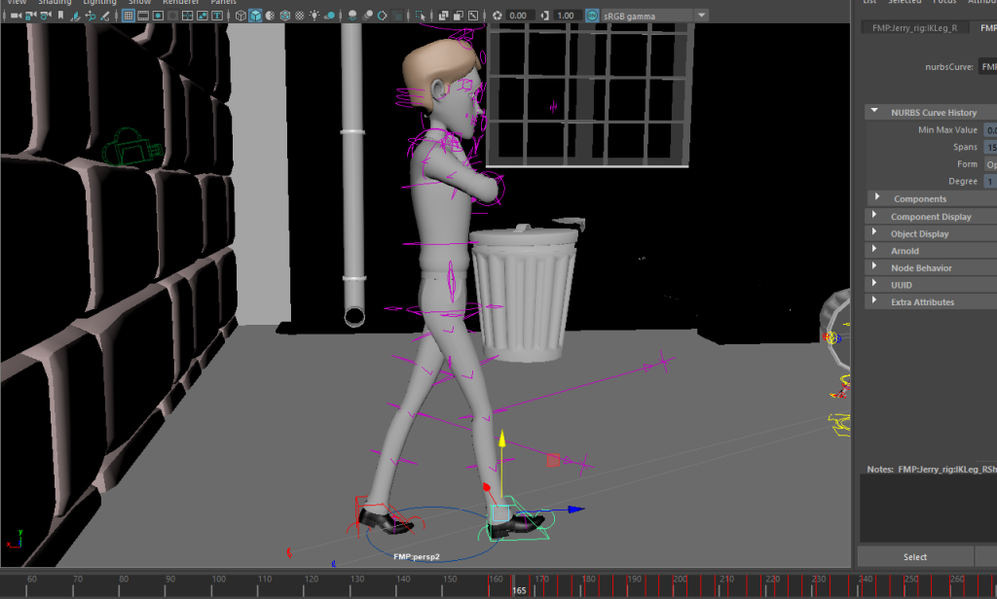The width and height of the screenshot is (997, 599).
Task: Click the Use Default Material icon
Action: tap(271, 16)
